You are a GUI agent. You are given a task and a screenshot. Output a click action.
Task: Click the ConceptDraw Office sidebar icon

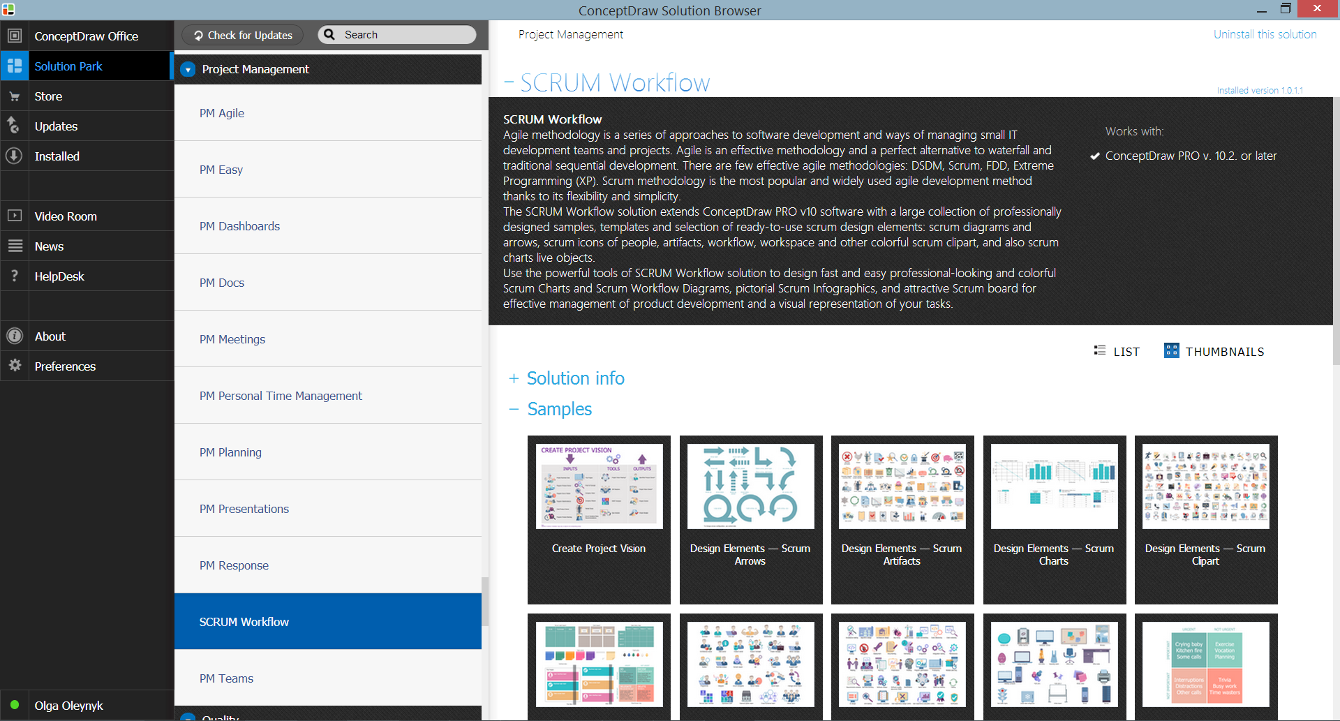(x=15, y=36)
